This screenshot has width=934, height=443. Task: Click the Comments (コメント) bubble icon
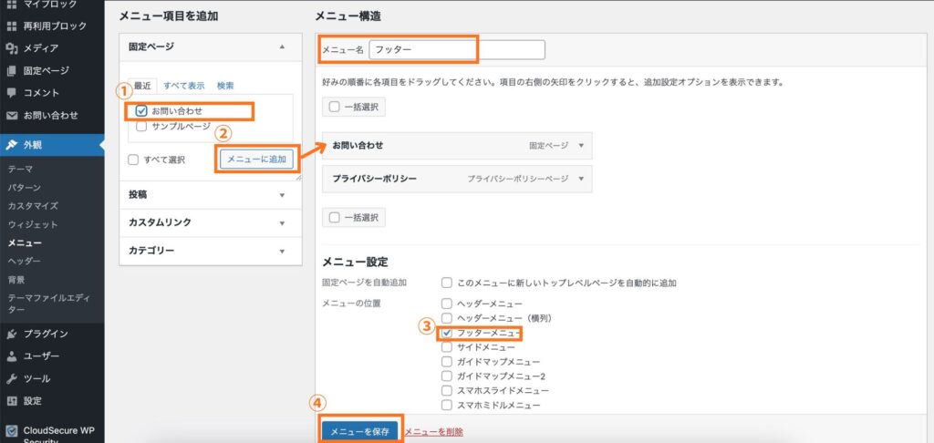coord(11,93)
